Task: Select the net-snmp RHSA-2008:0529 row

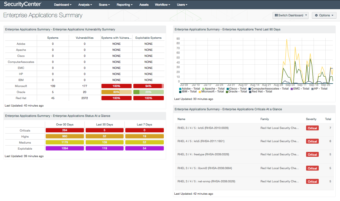Action: pyautogui.click(x=254, y=183)
